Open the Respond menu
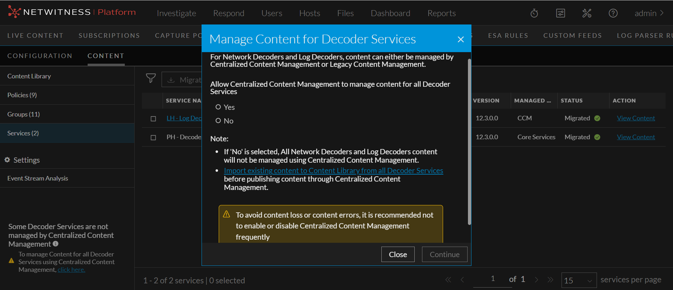The width and height of the screenshot is (673, 290). click(229, 13)
